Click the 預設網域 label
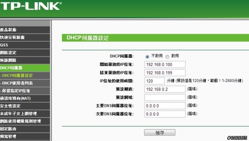This screenshot has height=141, width=249. click(x=124, y=97)
